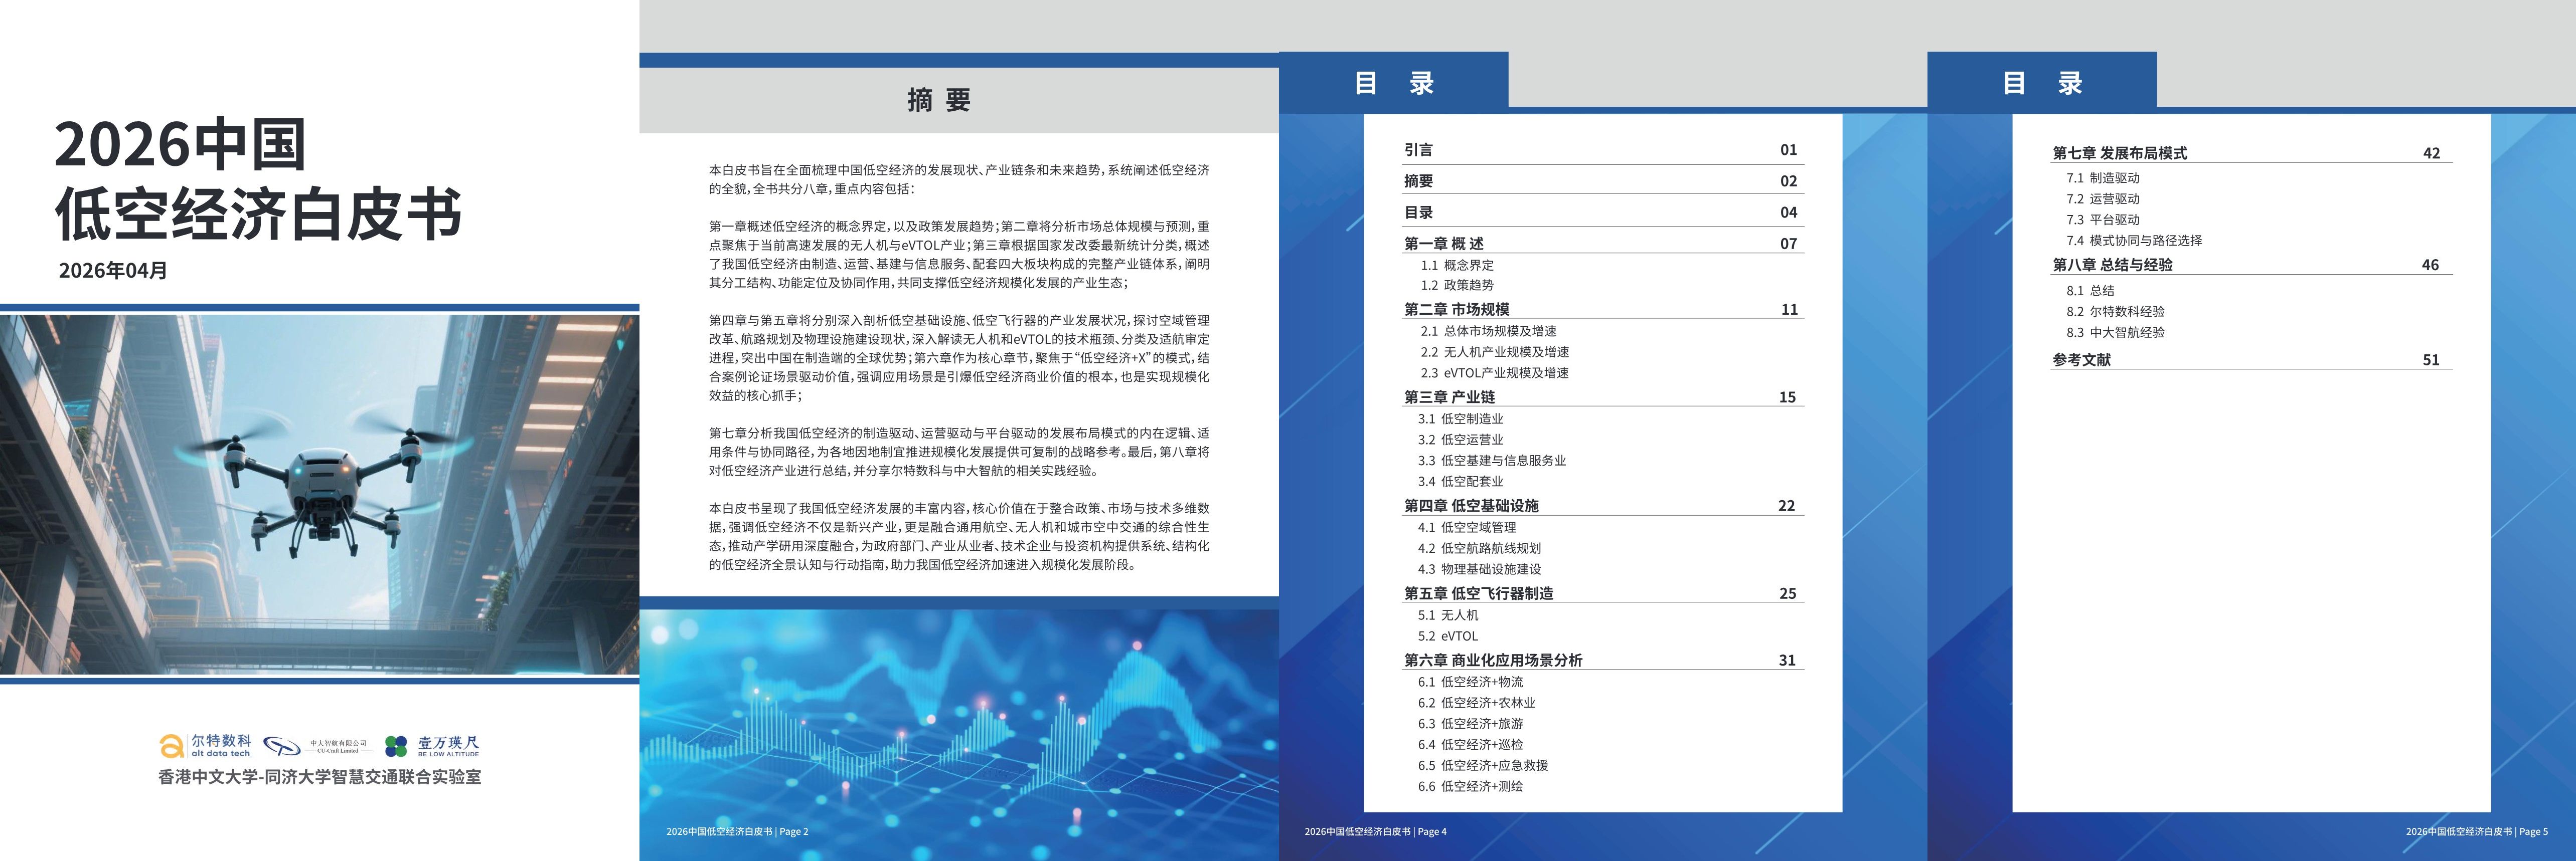Open 8.3 中大智航经验 entry
The height and width of the screenshot is (861, 2576).
point(2116,333)
